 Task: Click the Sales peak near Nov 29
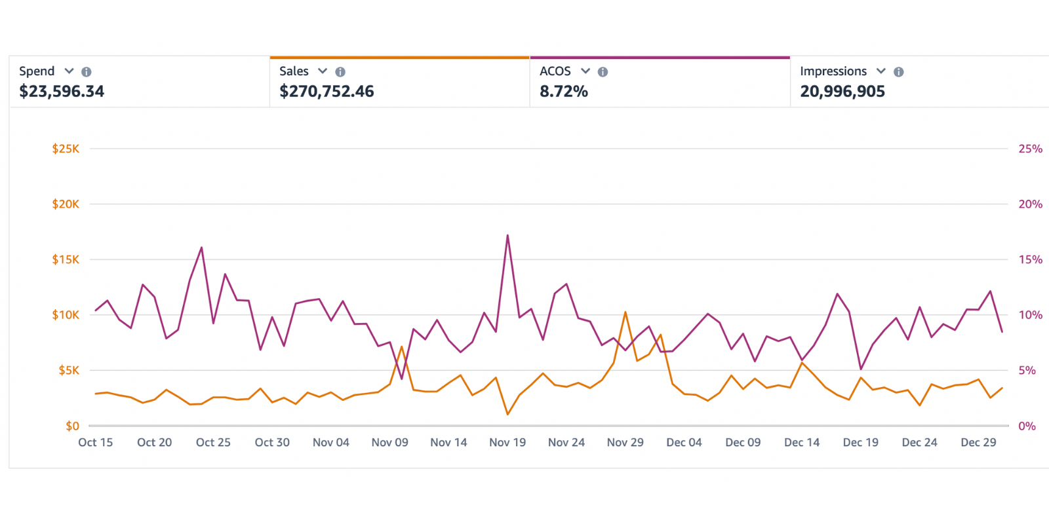(x=625, y=312)
